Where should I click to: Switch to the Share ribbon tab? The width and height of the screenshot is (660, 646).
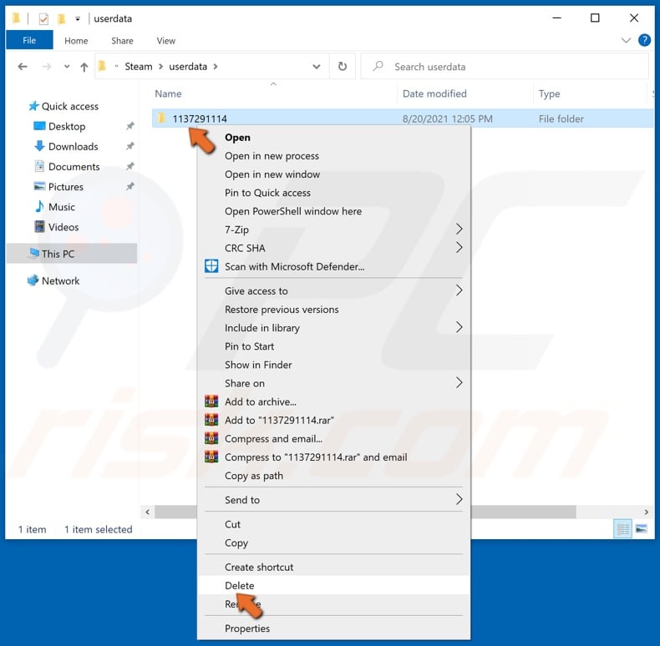[122, 41]
